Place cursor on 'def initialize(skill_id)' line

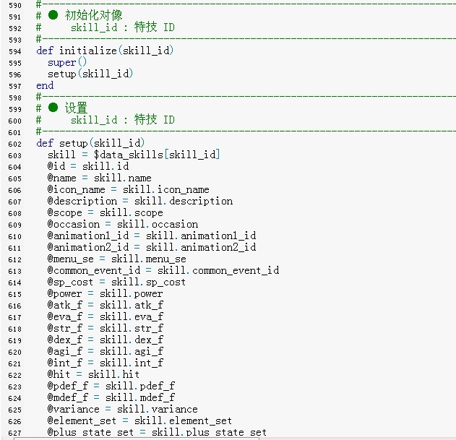105,51
